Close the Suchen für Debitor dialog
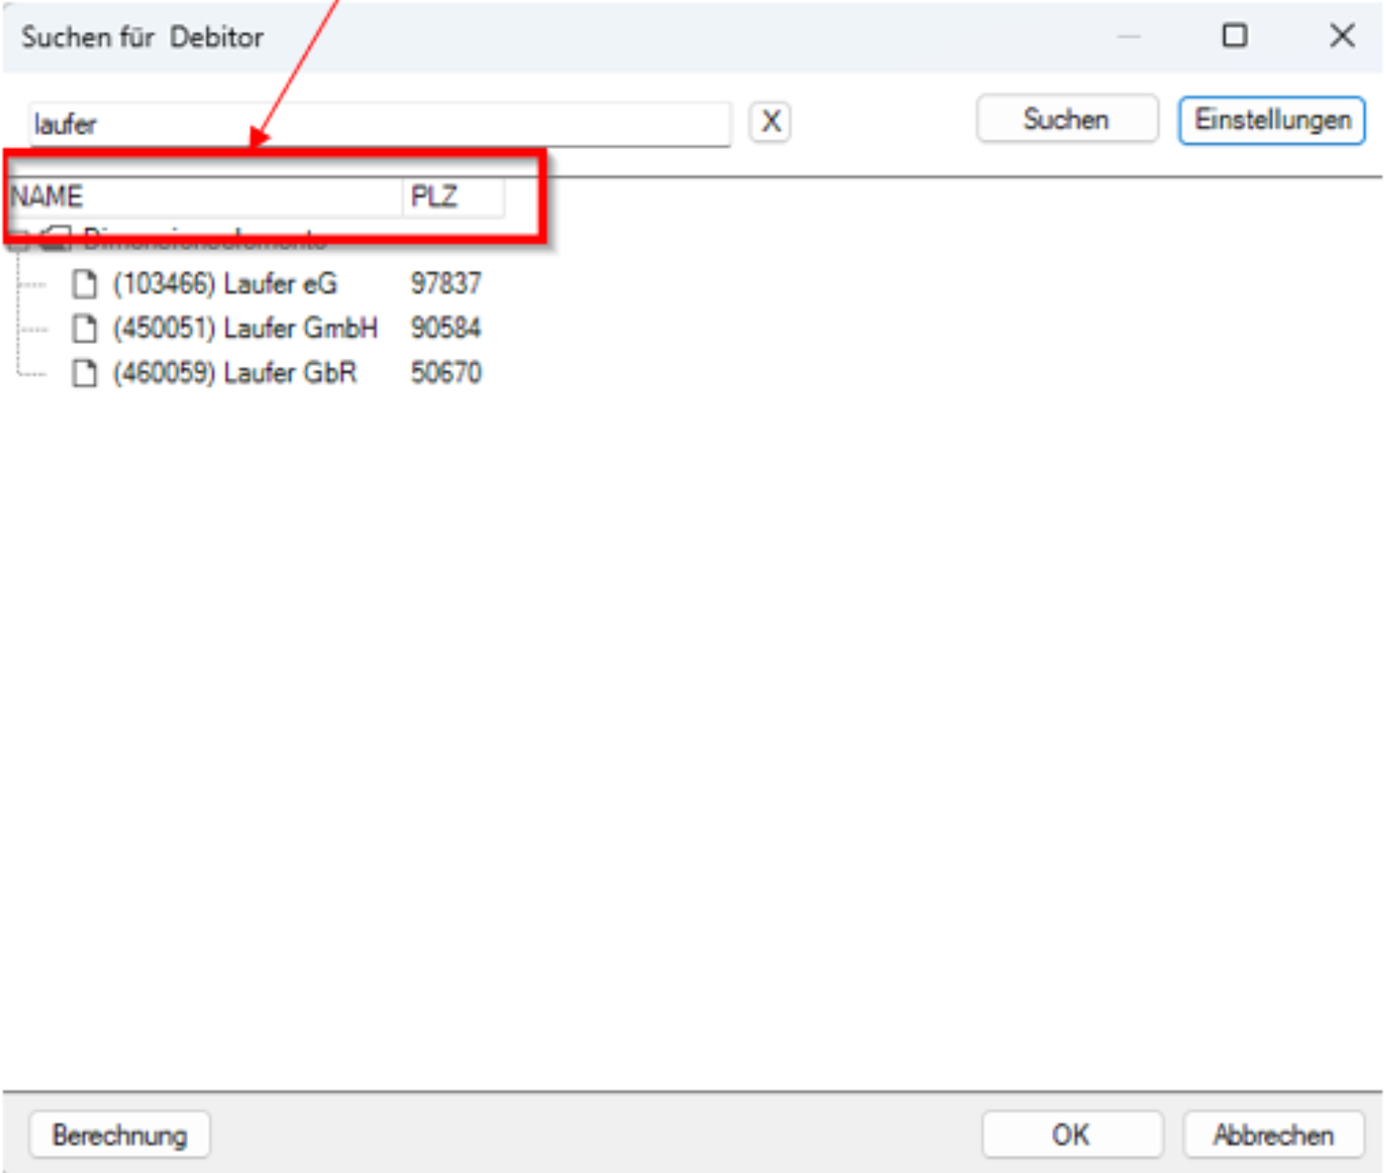The width and height of the screenshot is (1386, 1173). pos(1341,35)
